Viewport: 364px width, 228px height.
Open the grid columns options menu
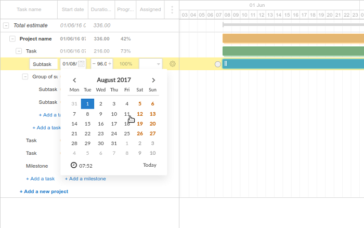click(x=172, y=9)
